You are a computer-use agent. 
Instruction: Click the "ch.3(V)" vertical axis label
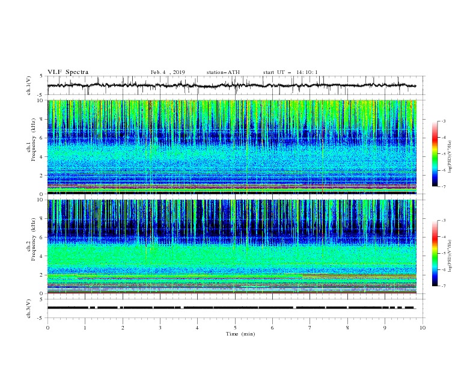pyautogui.click(x=29, y=308)
